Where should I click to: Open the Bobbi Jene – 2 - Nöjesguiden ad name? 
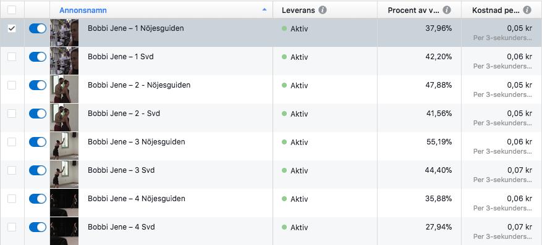(139, 85)
